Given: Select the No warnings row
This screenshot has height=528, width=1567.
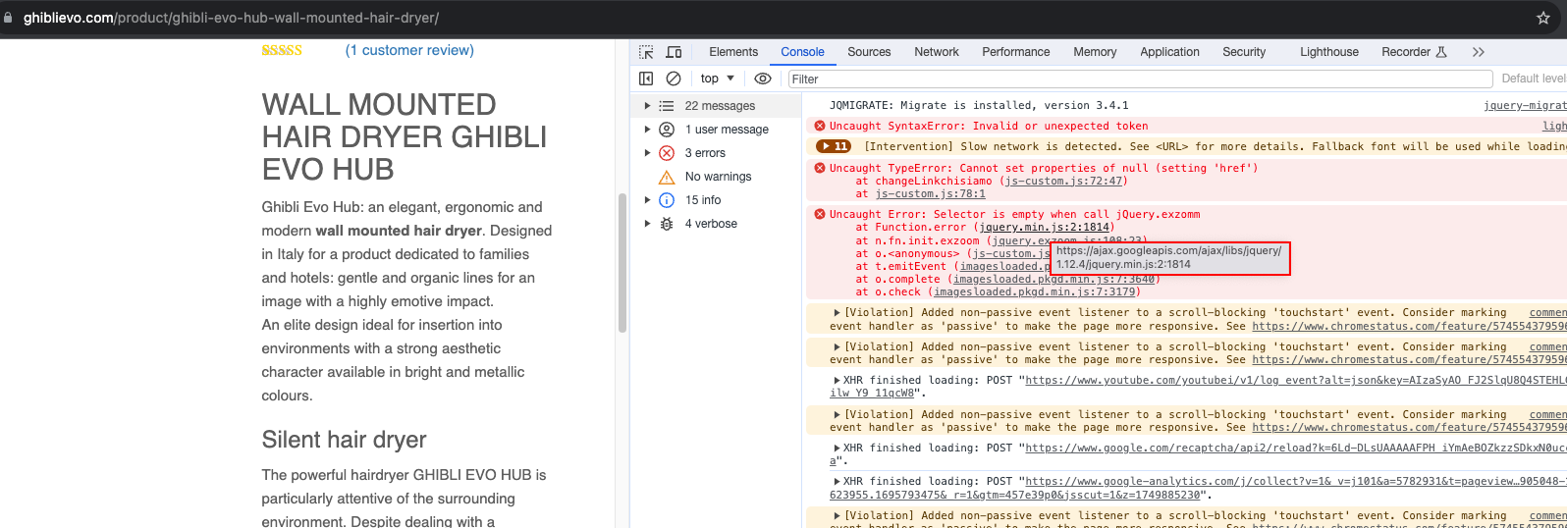Looking at the screenshot, I should click(716, 177).
